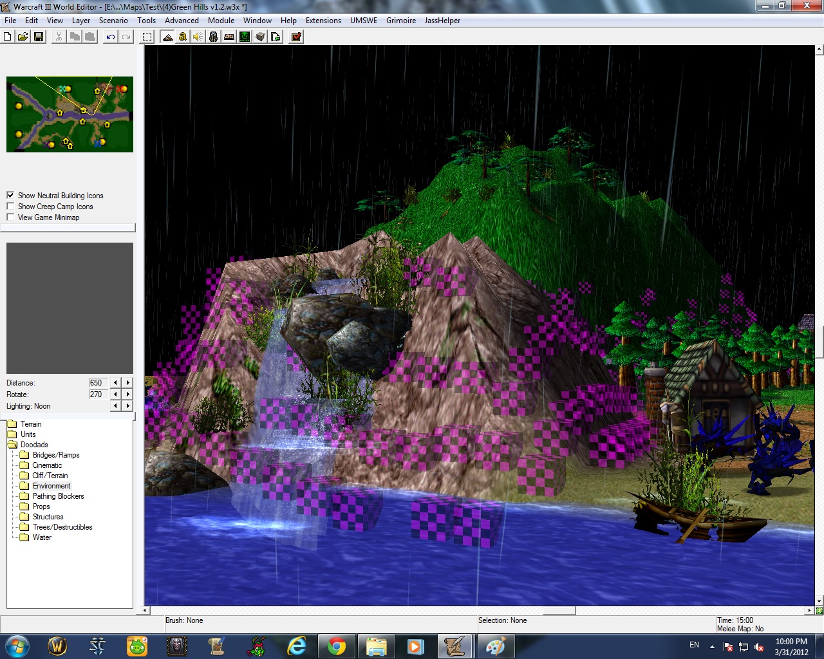The width and height of the screenshot is (824, 659).
Task: Open the Import Manager icon
Action: 276,37
